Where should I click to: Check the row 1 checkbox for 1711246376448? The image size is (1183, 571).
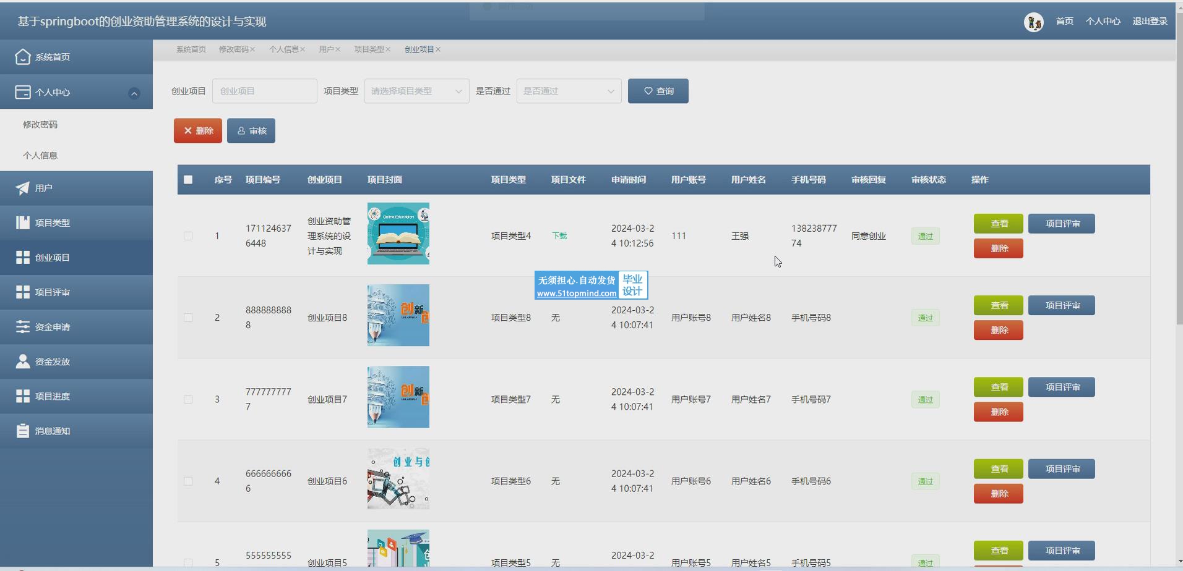188,236
